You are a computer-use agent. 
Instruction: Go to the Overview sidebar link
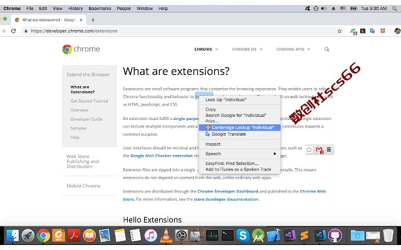pyautogui.click(x=80, y=110)
